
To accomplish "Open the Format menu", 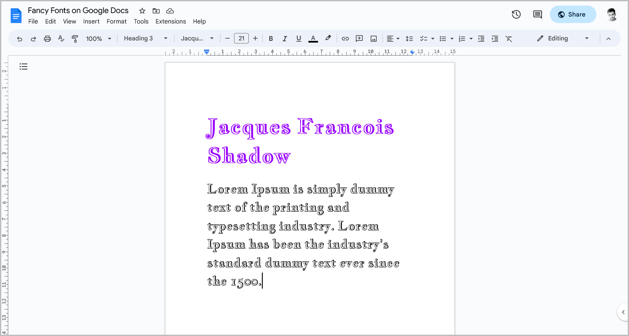I will tap(116, 21).
